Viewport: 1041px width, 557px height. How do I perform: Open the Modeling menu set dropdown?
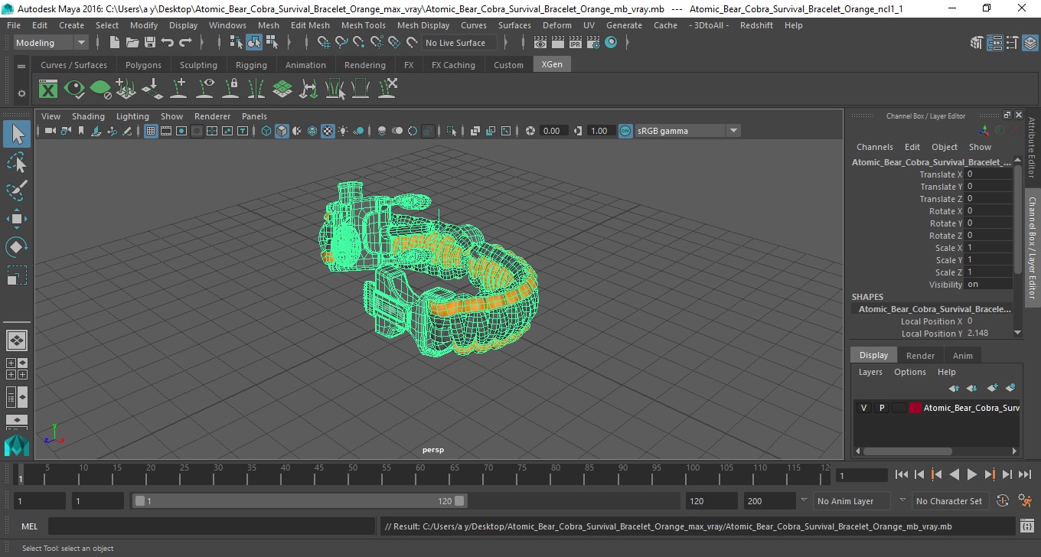[x=51, y=43]
